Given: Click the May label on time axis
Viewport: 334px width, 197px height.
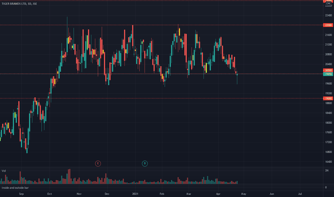Looking at the screenshot, I should click(x=244, y=194).
